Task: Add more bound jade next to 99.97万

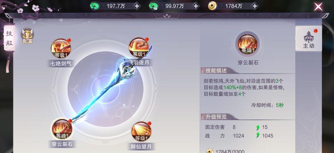Action: click(196, 6)
